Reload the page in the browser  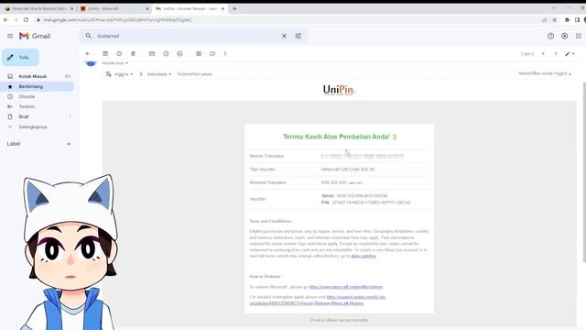tap(26, 20)
